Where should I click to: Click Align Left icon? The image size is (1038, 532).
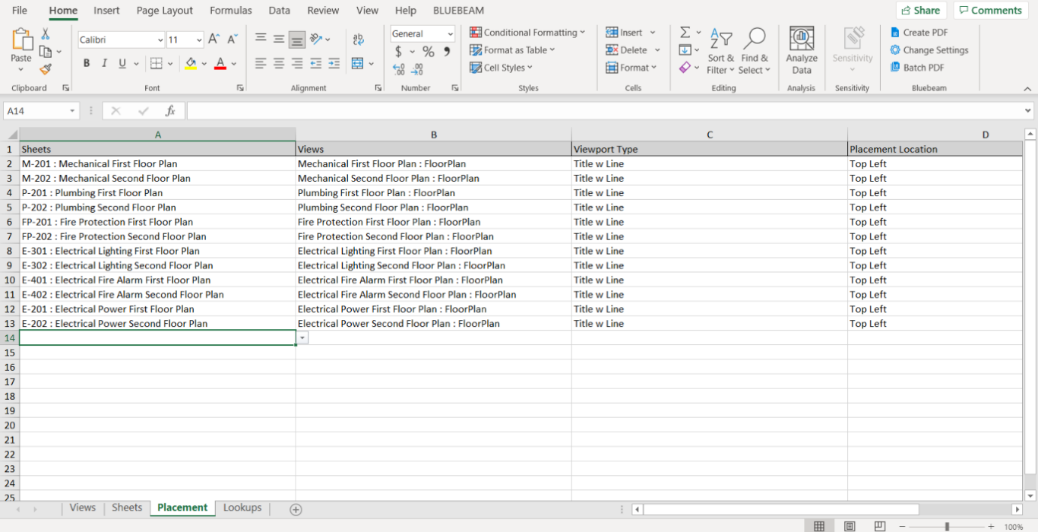tap(261, 63)
